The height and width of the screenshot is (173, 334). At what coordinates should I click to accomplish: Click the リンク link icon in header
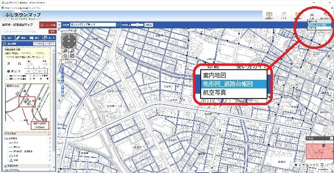(x=283, y=15)
